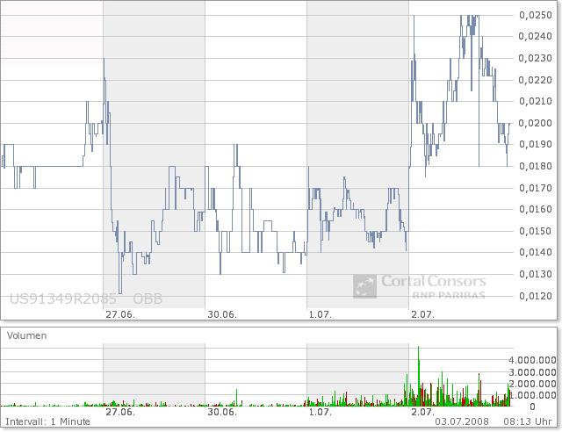Click the 0,0200 price axis label
This screenshot has height=432, width=562.
coord(536,123)
